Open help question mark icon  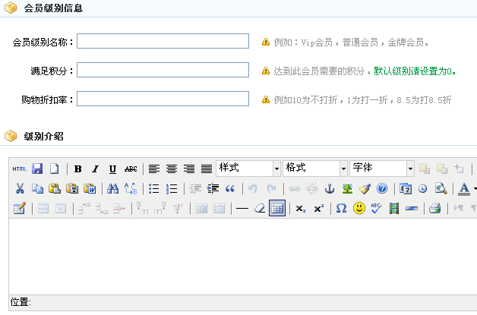tap(382, 188)
